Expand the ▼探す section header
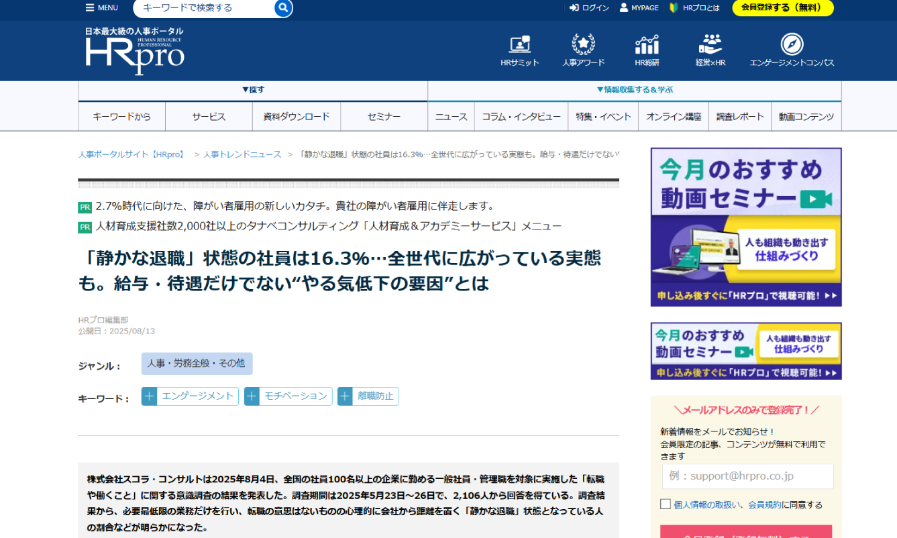This screenshot has height=538, width=897. coord(253,90)
